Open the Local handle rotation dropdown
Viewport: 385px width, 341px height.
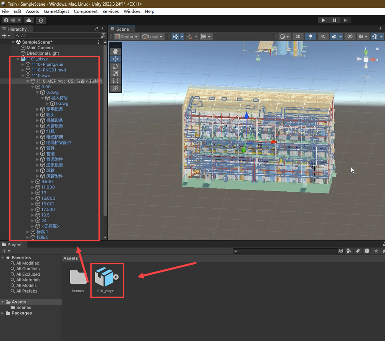(x=153, y=37)
